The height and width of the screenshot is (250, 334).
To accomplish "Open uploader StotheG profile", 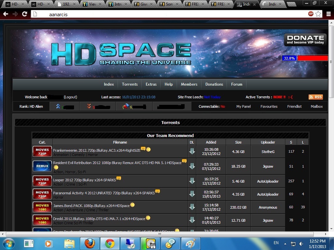I will pos(268,152).
